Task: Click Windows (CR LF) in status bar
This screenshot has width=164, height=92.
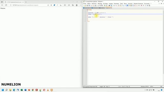Action: click(145, 86)
